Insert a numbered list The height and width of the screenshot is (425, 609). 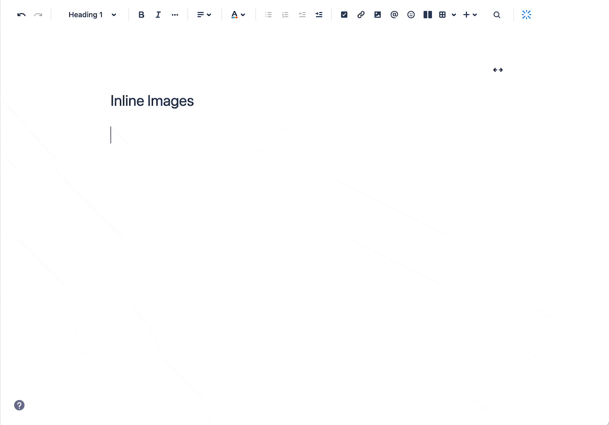pos(285,15)
